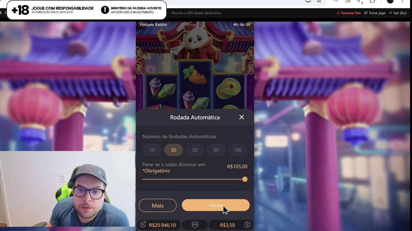Open the Chrome three-dot menu
Image resolution: width=412 pixels, height=231 pixels.
(402, 1)
